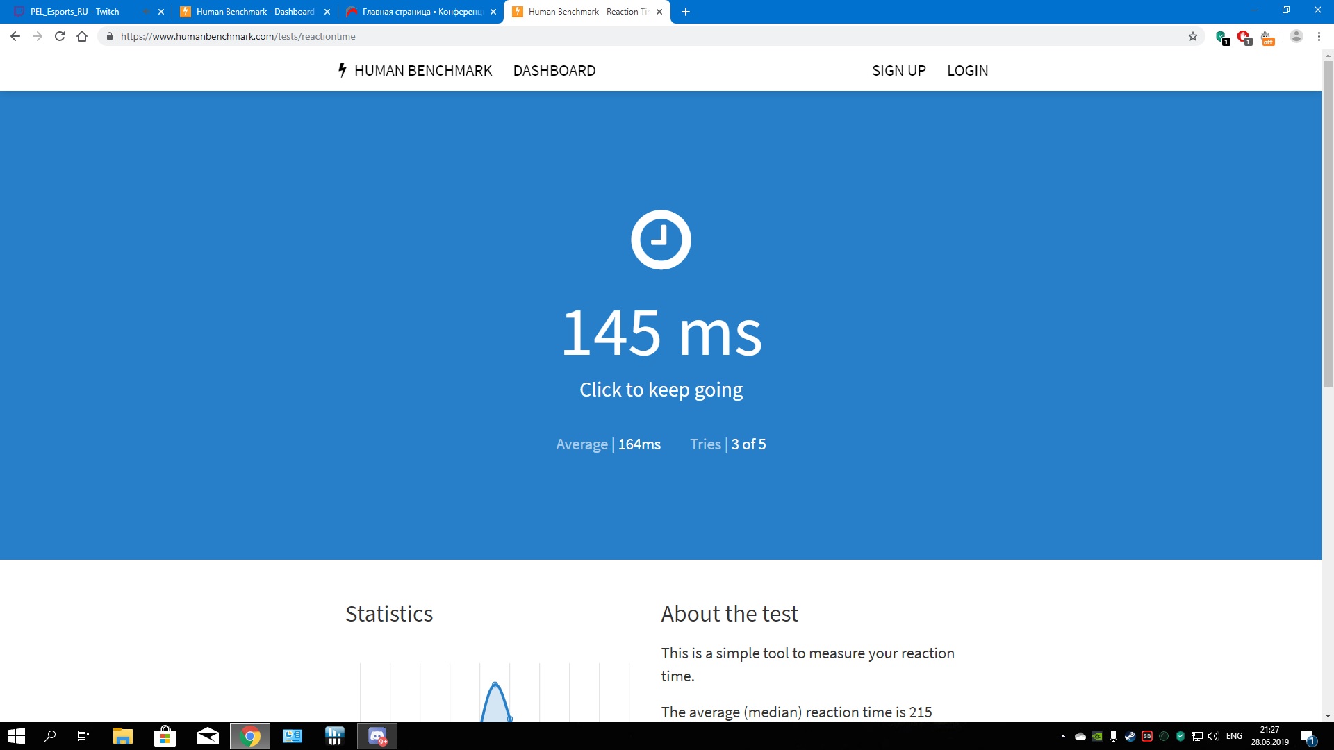Click LOGIN link

[967, 71]
